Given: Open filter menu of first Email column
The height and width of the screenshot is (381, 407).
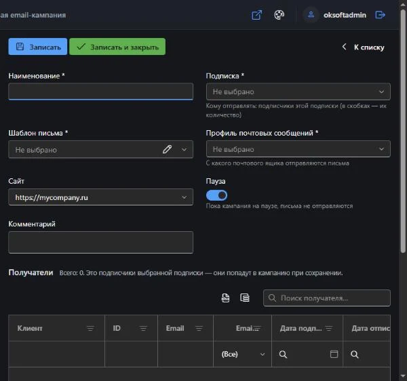Looking at the screenshot, I should point(199,328).
